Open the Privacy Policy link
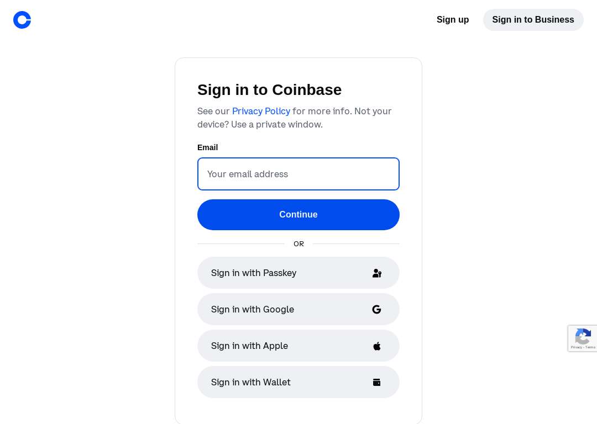 (261, 112)
